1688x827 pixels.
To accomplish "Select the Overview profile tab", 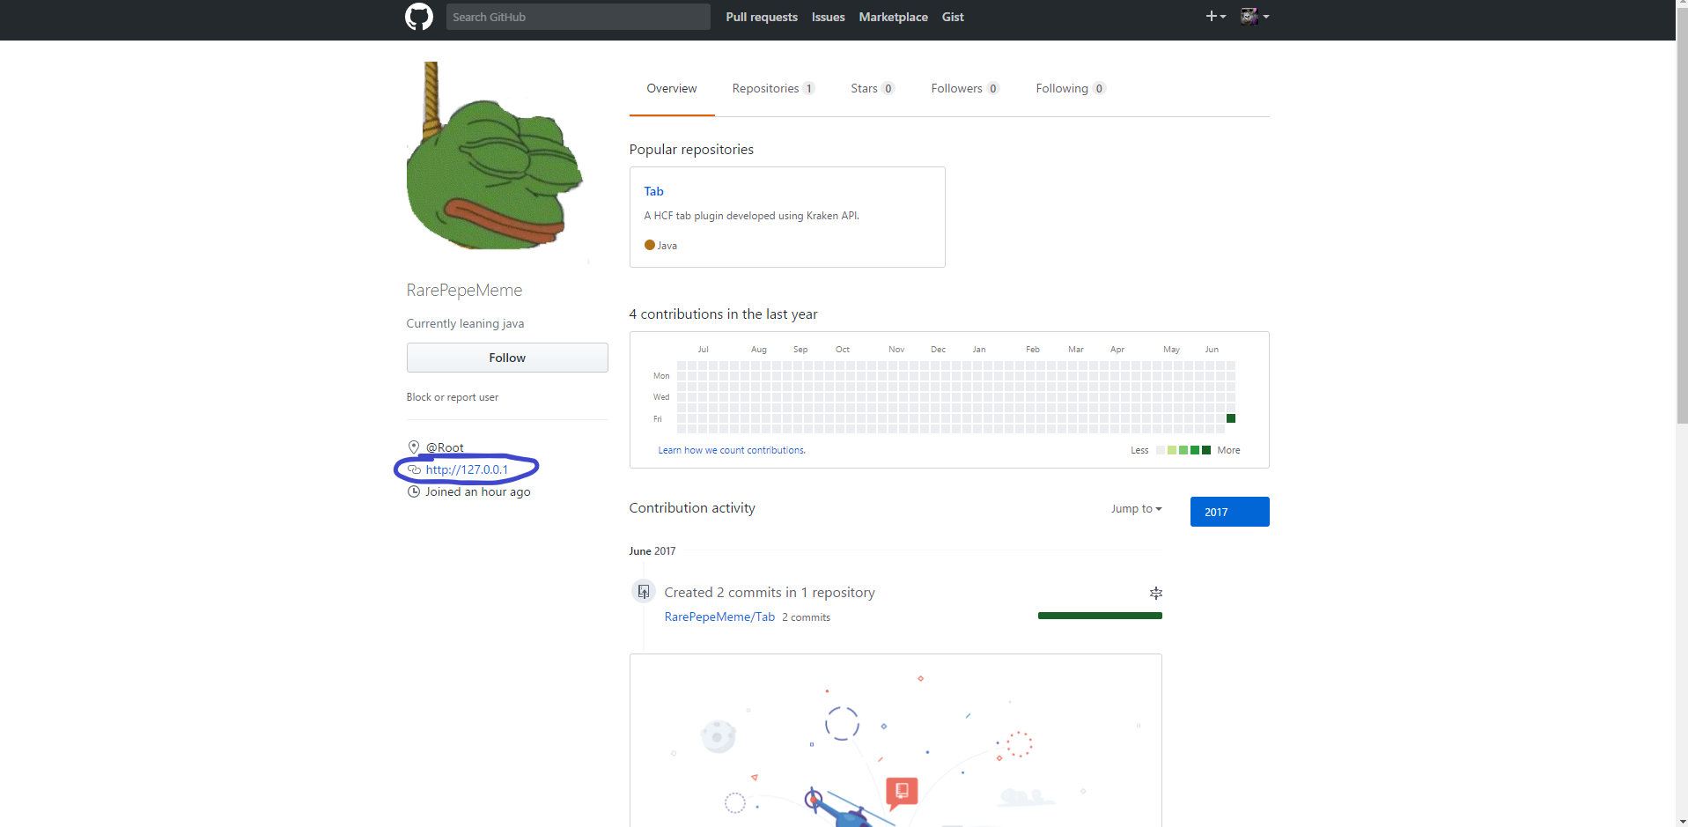I will pos(672,88).
